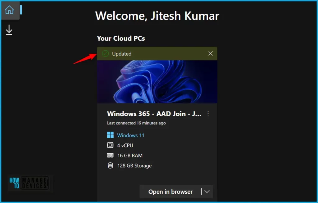
Task: Dismiss the Updated notification banner
Action: [x=211, y=53]
